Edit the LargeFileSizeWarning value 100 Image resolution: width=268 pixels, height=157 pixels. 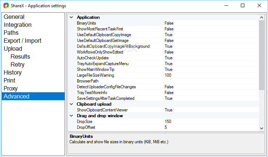tap(168, 75)
